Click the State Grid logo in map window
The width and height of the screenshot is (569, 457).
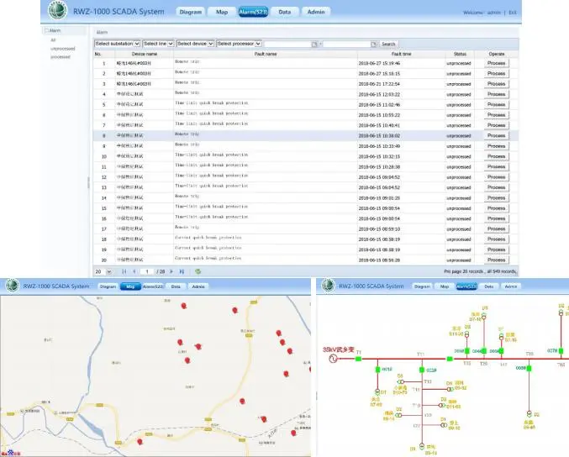point(12,285)
